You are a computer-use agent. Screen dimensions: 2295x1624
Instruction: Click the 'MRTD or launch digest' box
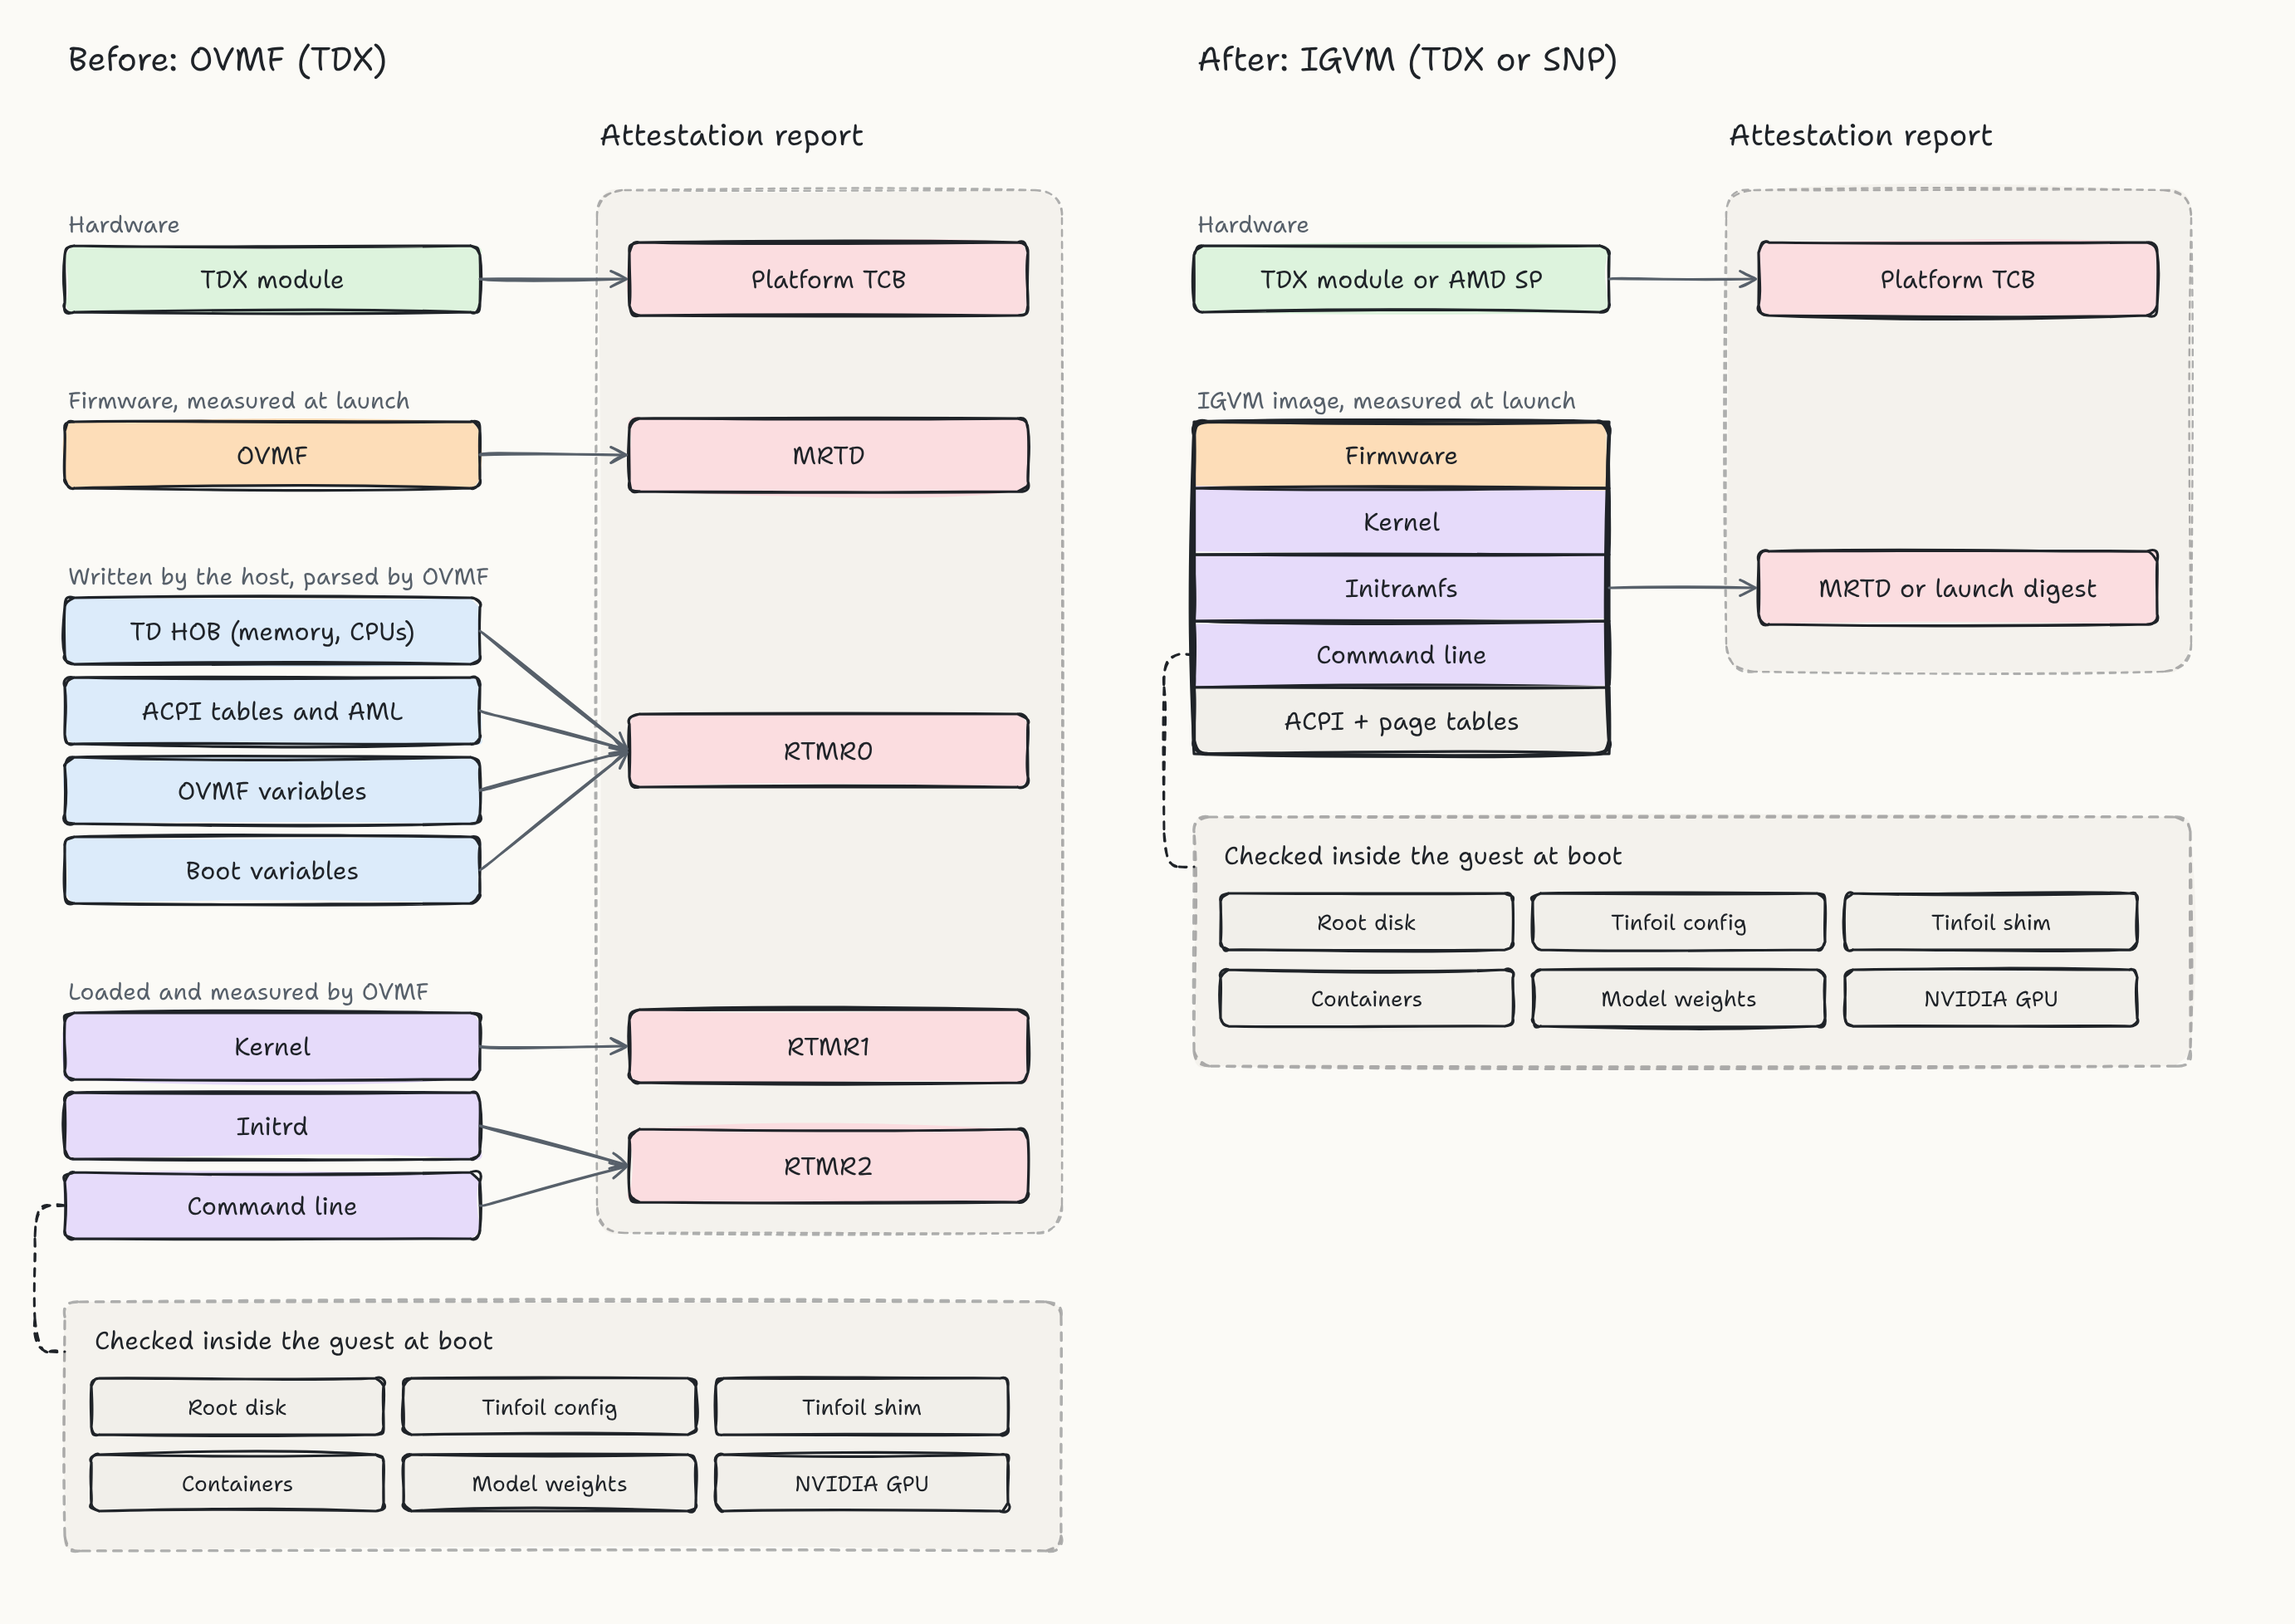[1957, 588]
